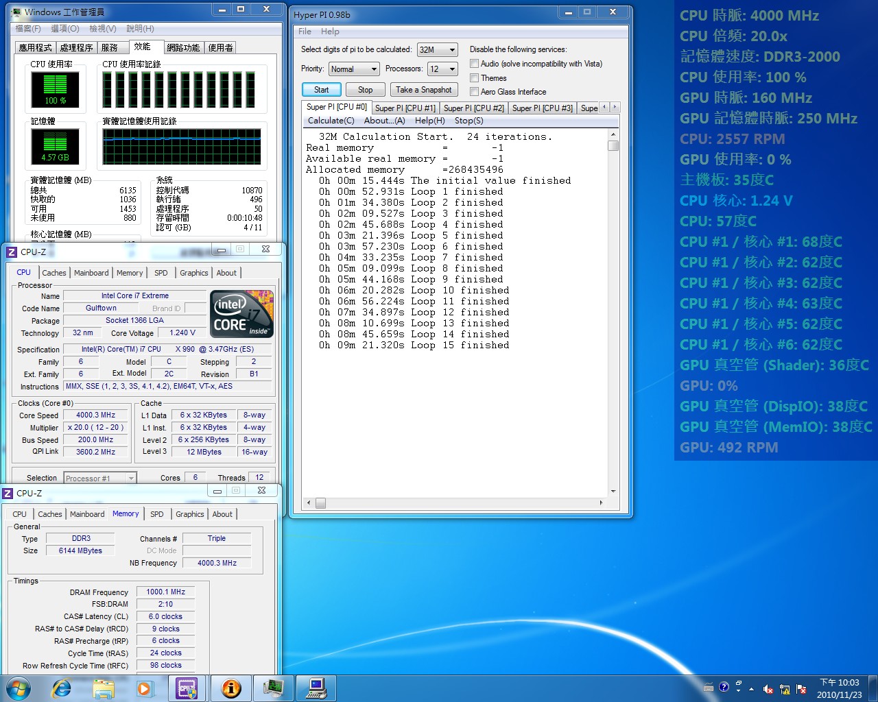Click 'Loop 15 finished' line in Super PI
The image size is (878, 702).
[414, 346]
